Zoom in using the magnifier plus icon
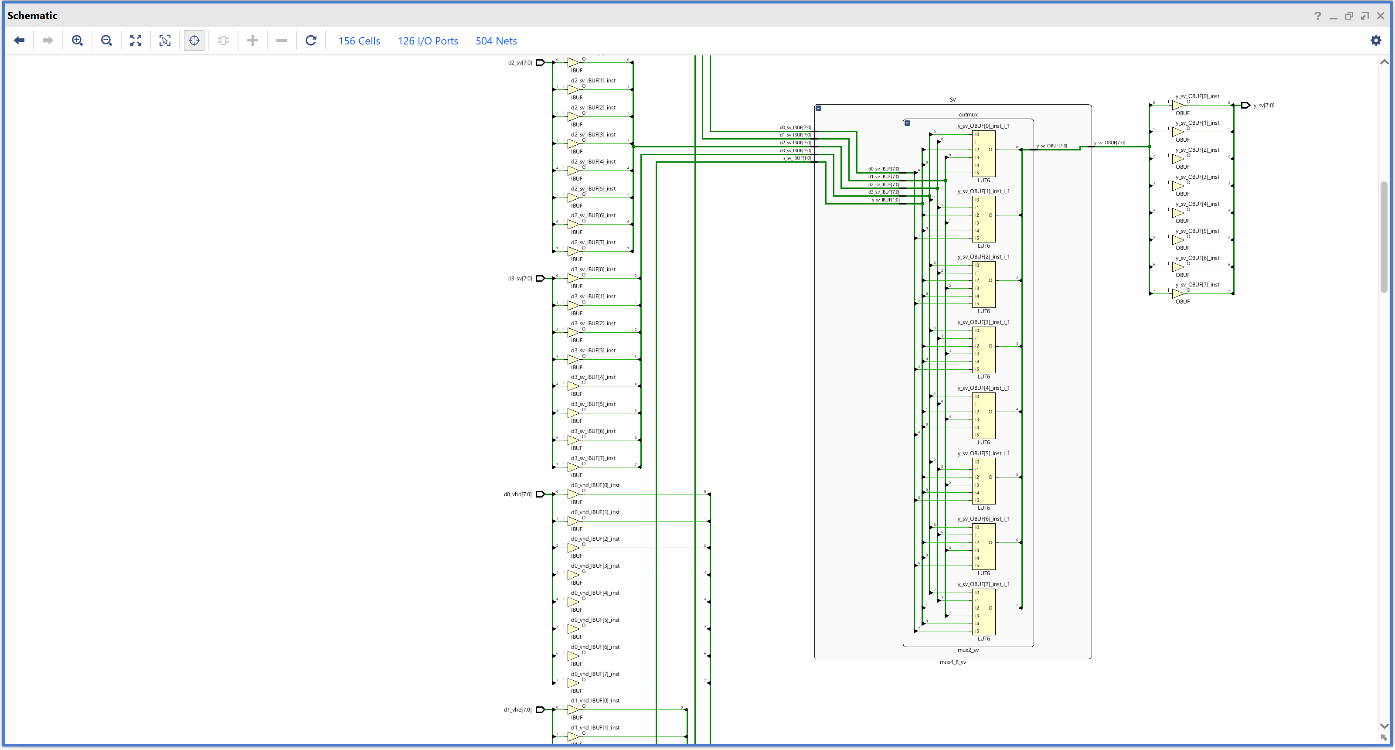The height and width of the screenshot is (750, 1395). pos(78,41)
